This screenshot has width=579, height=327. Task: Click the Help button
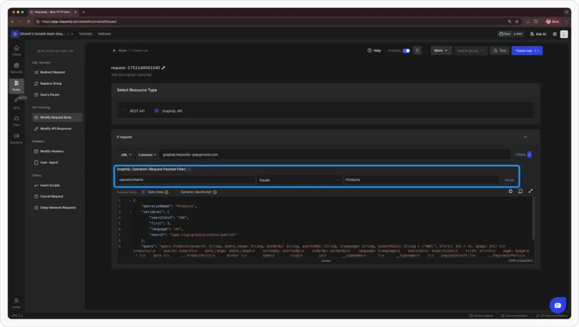pyautogui.click(x=374, y=50)
